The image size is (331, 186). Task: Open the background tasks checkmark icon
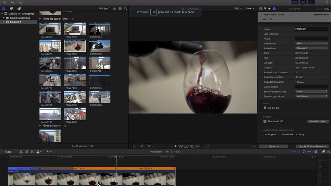click(21, 2)
